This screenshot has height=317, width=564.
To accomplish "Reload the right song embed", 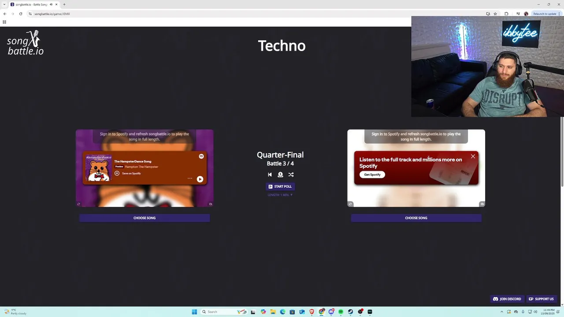I will coord(350,204).
